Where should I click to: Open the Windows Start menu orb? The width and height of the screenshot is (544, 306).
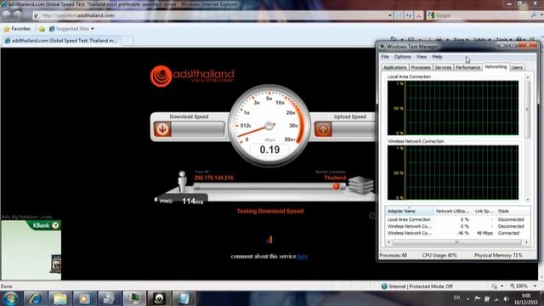click(x=10, y=298)
